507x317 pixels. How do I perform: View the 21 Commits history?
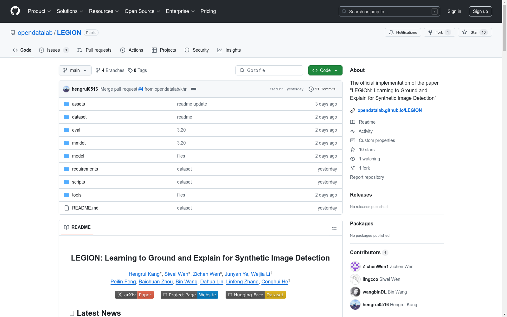(322, 89)
